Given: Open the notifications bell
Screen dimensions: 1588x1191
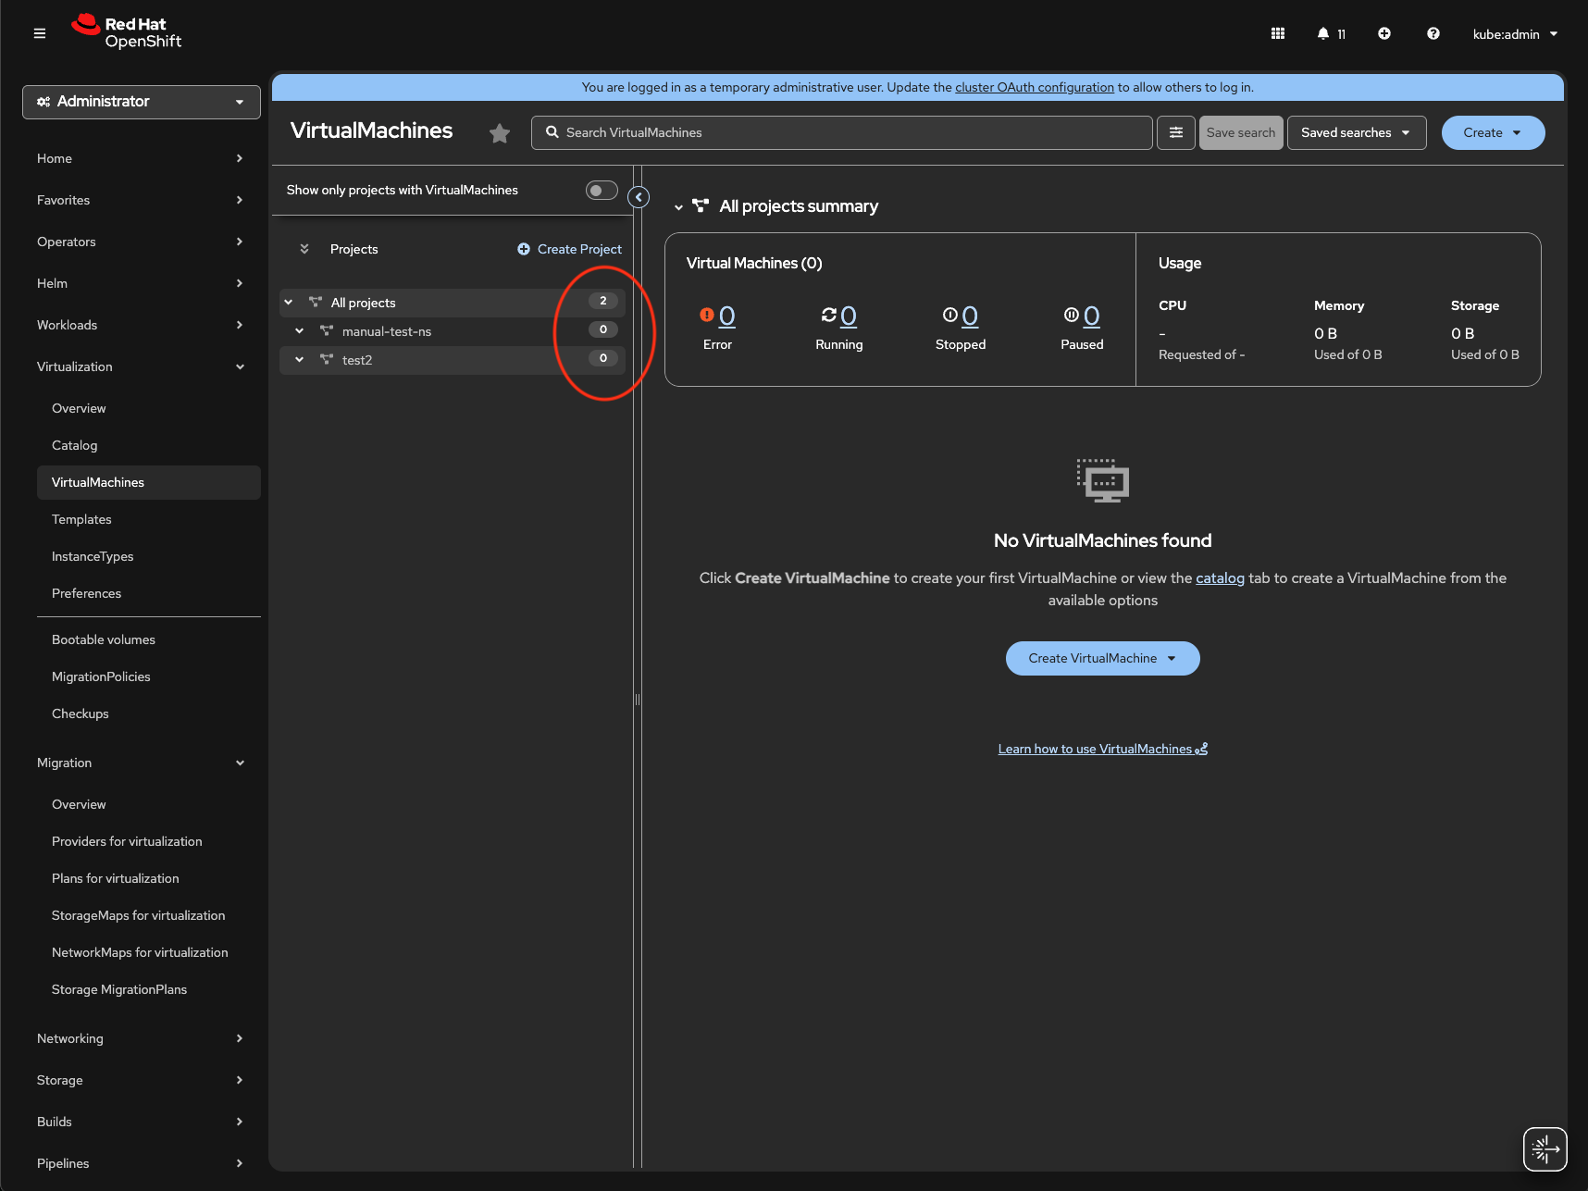Looking at the screenshot, I should (1324, 33).
